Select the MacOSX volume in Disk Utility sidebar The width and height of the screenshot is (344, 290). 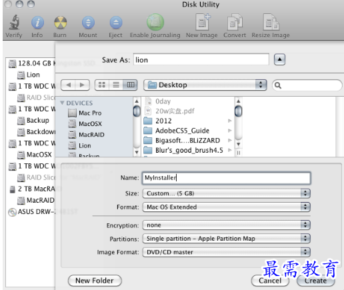click(35, 155)
